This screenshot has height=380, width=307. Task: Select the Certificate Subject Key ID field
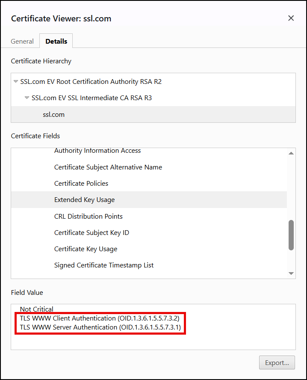[x=92, y=233]
